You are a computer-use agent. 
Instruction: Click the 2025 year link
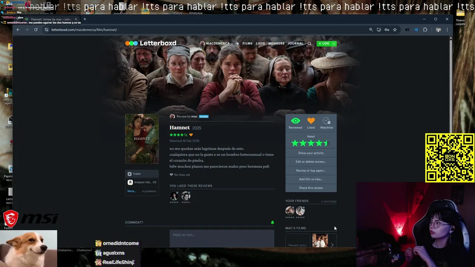coord(197,128)
